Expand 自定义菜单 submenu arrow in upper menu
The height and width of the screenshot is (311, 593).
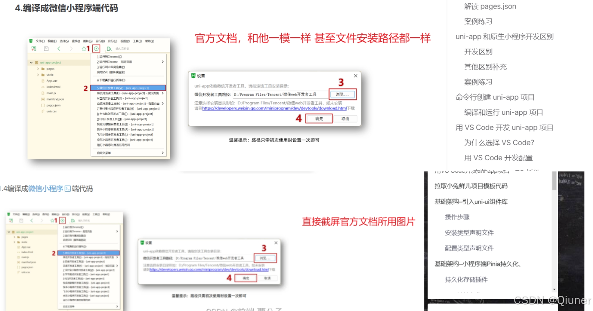pyautogui.click(x=162, y=153)
